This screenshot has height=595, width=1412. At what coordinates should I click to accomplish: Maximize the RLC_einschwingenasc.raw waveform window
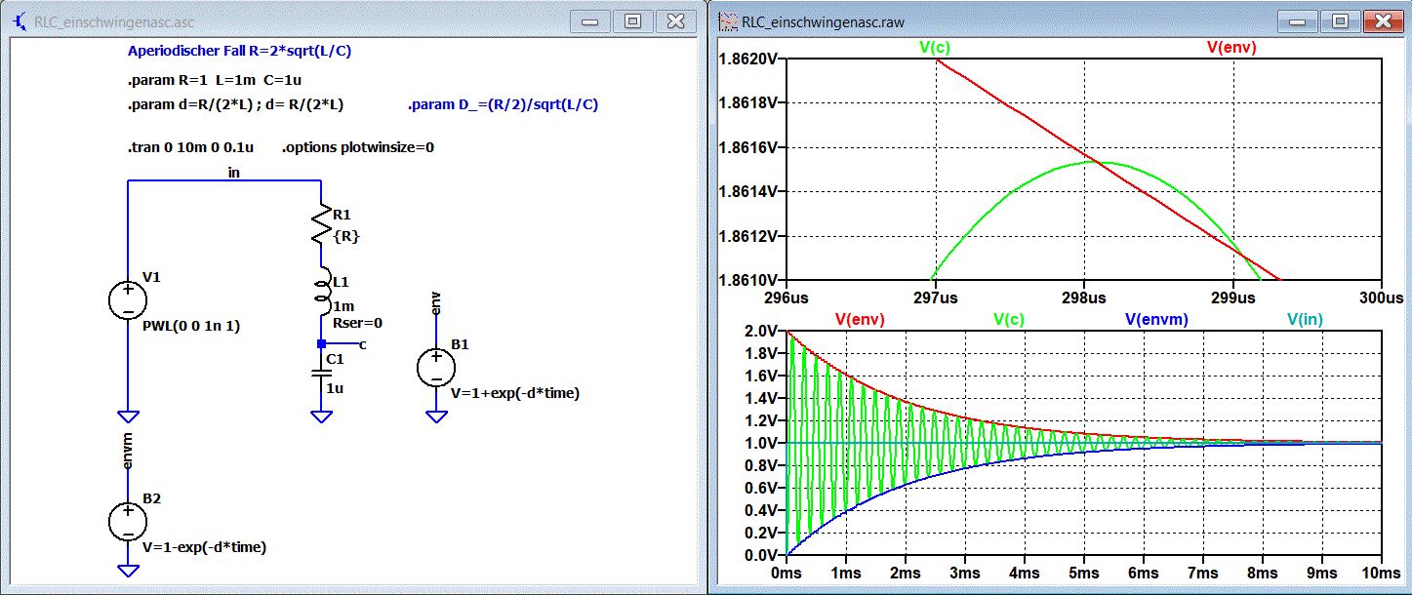(x=1340, y=21)
